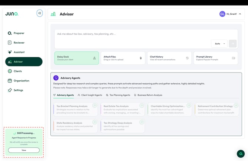The height and width of the screenshot is (161, 248).
Task: Click the Still Processing spinner icon
Action: click(15, 133)
